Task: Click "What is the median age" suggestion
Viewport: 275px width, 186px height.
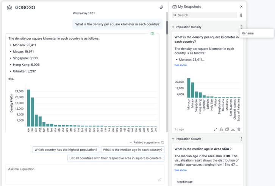Action: 132,150
